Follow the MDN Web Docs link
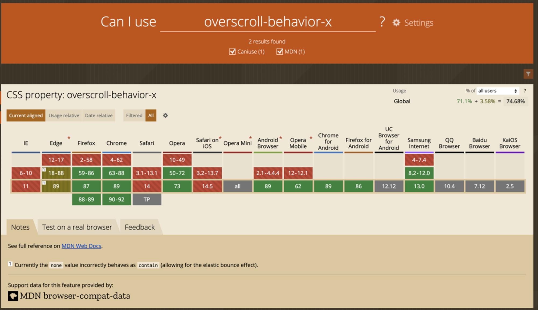 (x=82, y=246)
